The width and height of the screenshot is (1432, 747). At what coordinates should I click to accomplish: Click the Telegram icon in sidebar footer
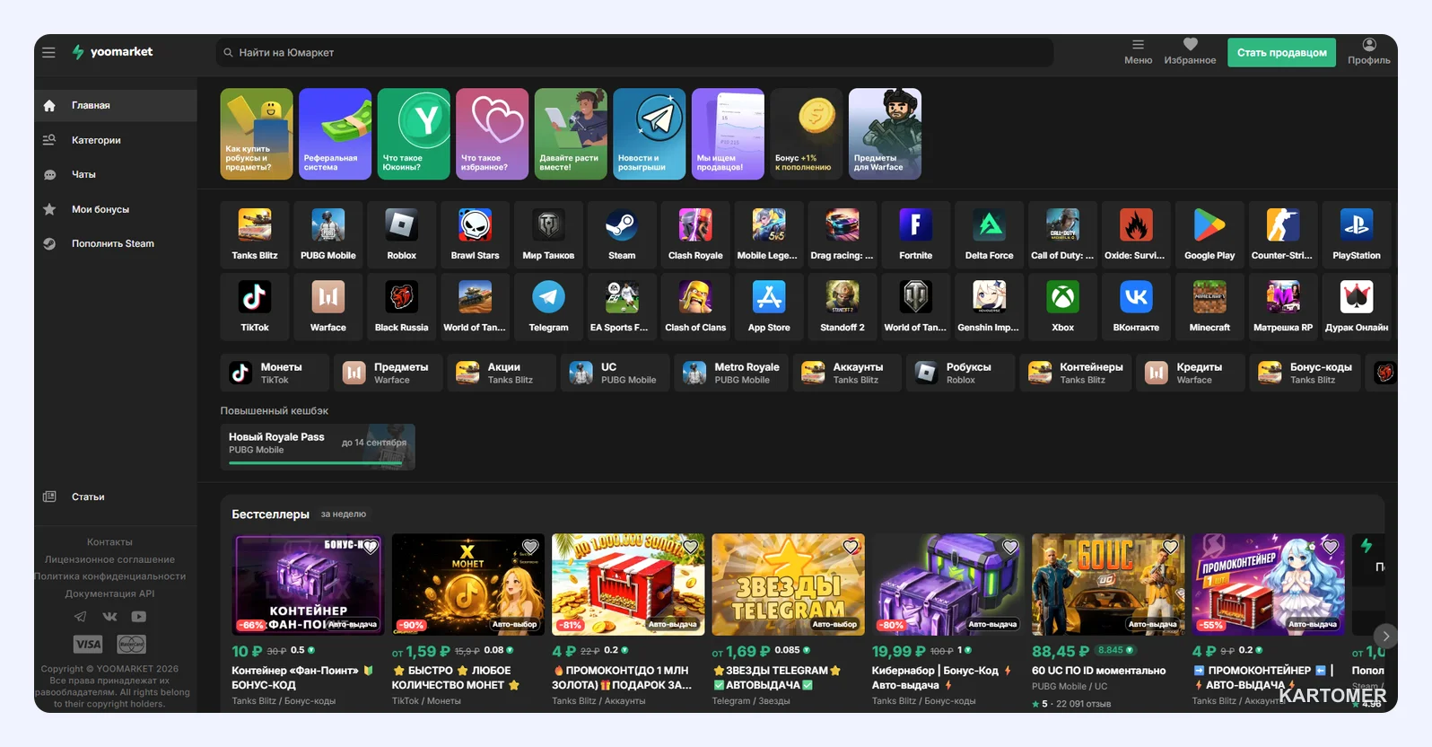[x=81, y=617]
